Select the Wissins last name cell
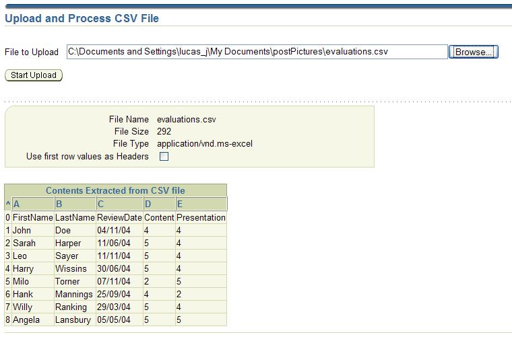The width and height of the screenshot is (512, 339). (x=71, y=269)
